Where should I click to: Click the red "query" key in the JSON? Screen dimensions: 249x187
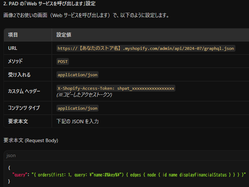[x=20, y=175]
